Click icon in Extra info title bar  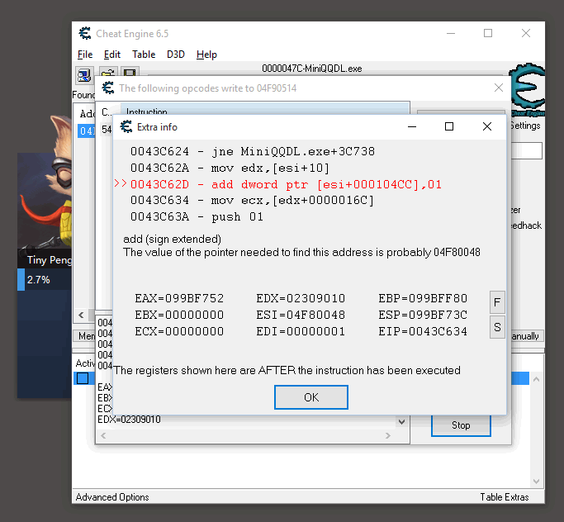126,126
